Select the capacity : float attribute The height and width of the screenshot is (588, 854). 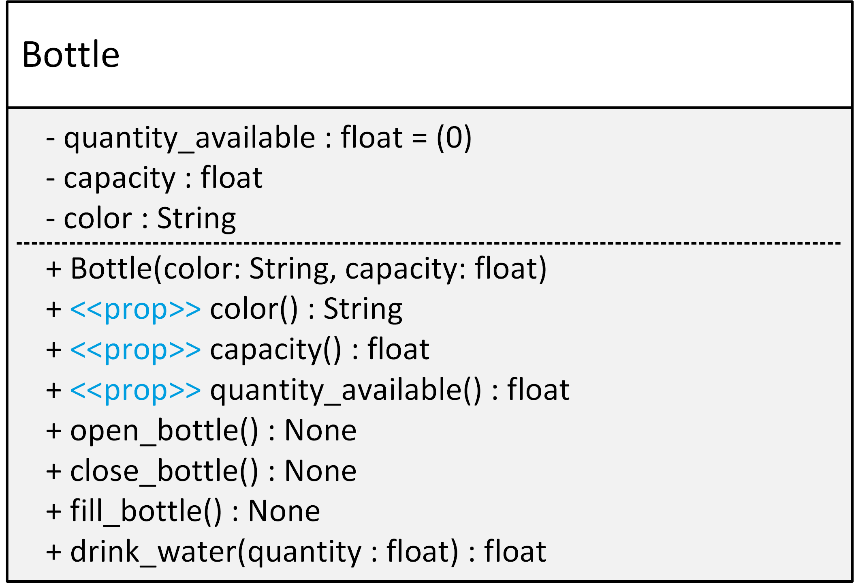coord(154,179)
